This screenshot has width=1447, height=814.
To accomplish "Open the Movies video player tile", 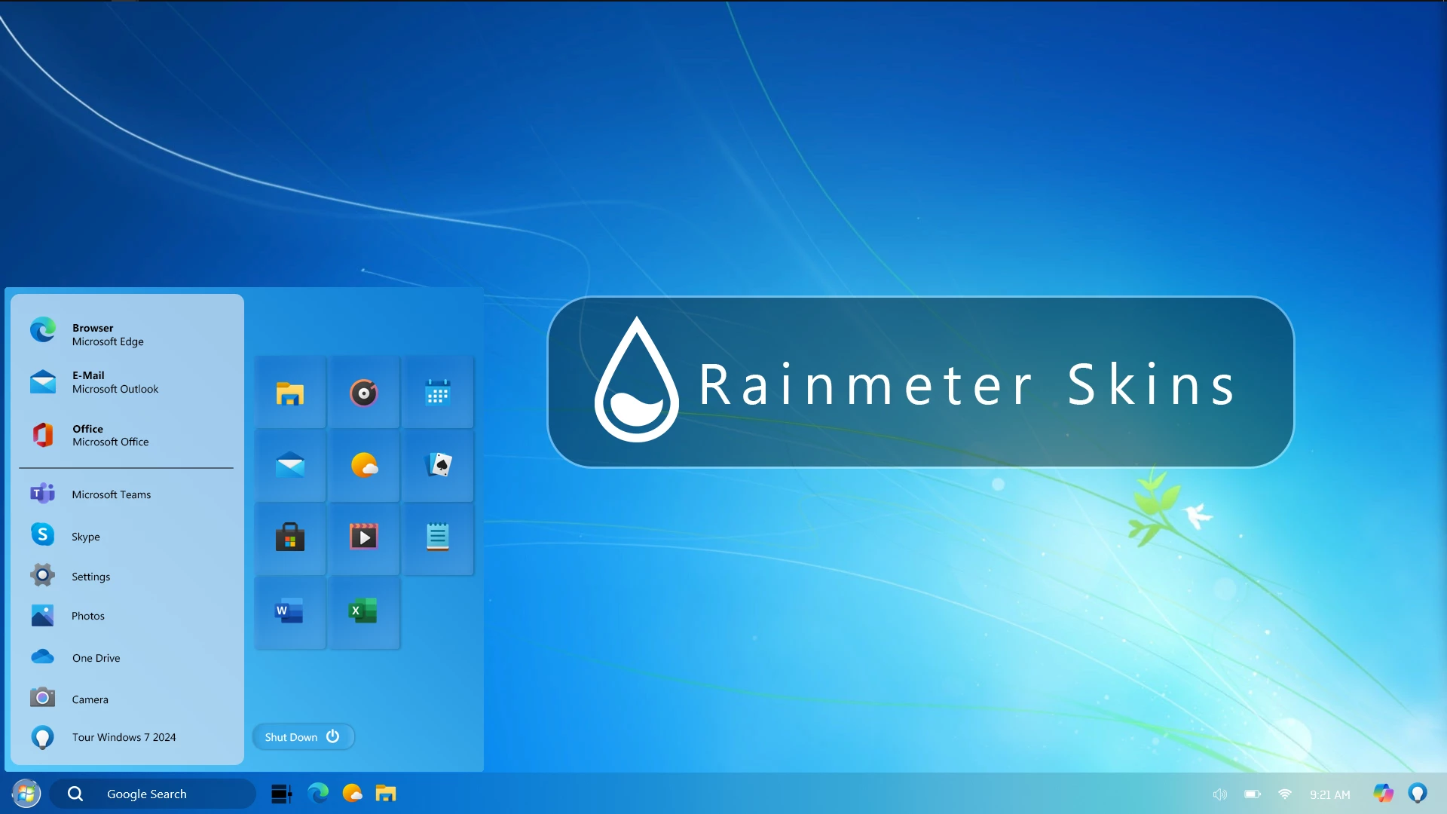I will [363, 540].
